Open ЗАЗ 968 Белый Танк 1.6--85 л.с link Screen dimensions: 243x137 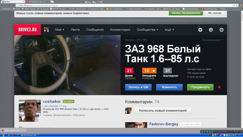(72, 109)
